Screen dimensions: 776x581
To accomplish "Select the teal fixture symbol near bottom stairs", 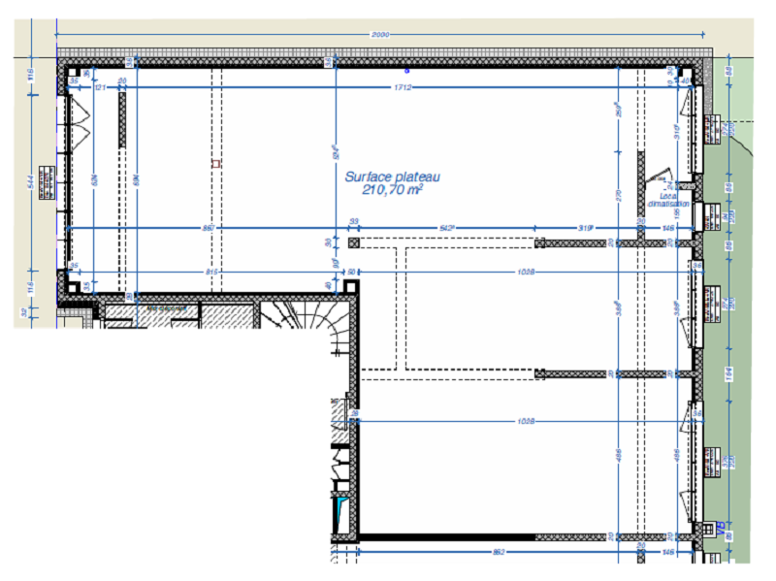I will 339,504.
